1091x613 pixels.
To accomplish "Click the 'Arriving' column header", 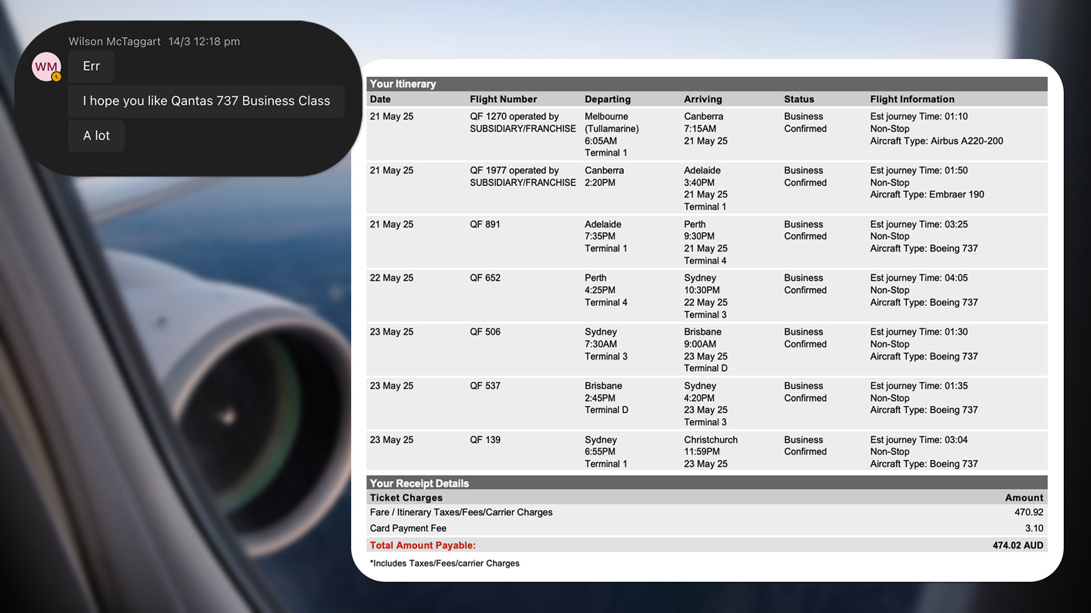I will tap(703, 99).
